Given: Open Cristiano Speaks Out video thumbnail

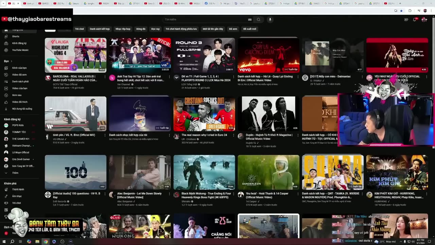Looking at the screenshot, I should [x=204, y=114].
